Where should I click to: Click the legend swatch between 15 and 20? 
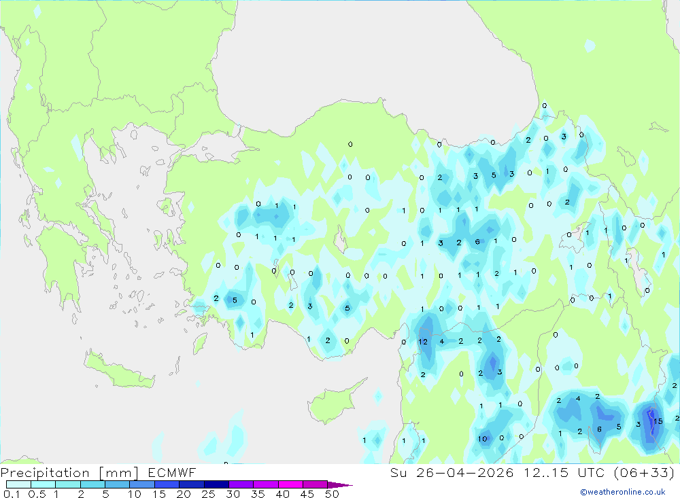tap(167, 484)
